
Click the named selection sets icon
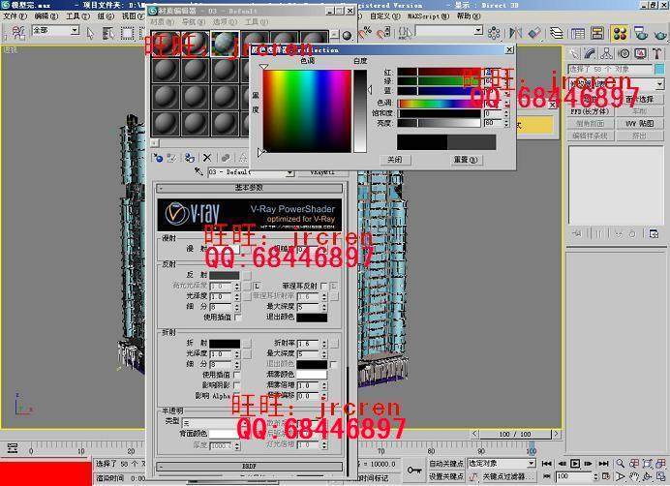pyautogui.click(x=404, y=32)
